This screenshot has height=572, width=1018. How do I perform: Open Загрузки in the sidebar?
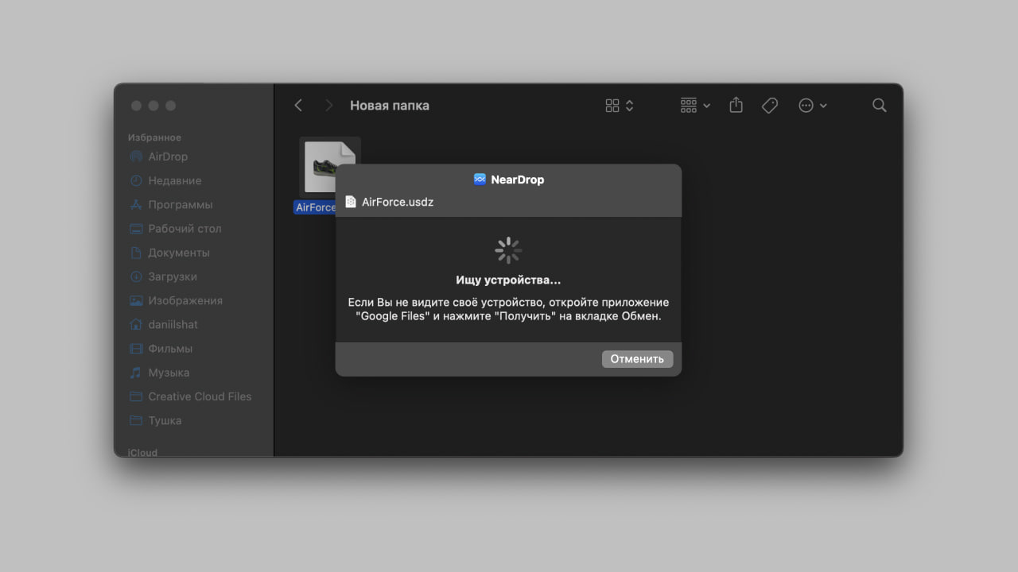click(x=172, y=276)
